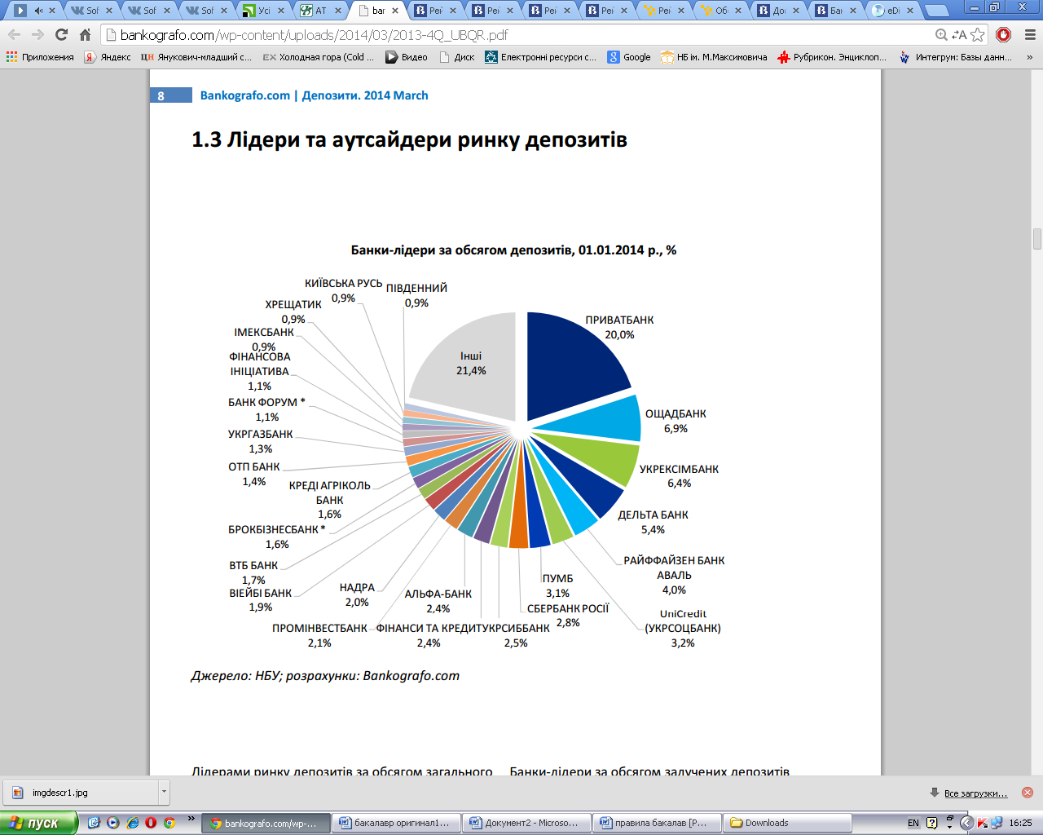1043x835 pixels.
Task: Open the Приложения apps shortcut
Action: (x=40, y=57)
